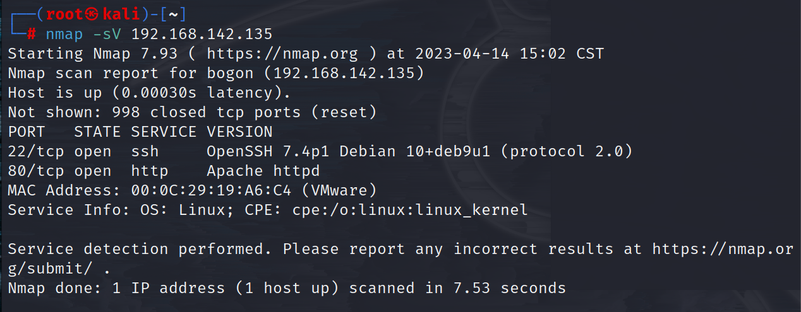The height and width of the screenshot is (312, 801).
Task: Click the skull symbol in the shell prompt
Action: [92, 14]
